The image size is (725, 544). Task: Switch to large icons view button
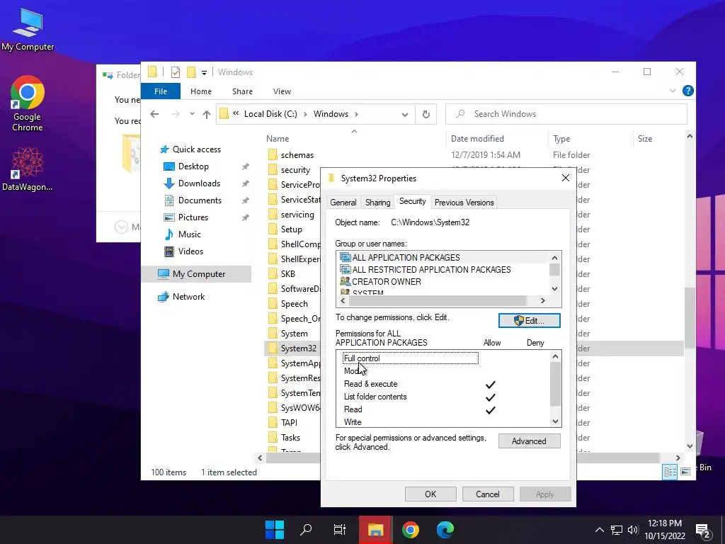685,472
